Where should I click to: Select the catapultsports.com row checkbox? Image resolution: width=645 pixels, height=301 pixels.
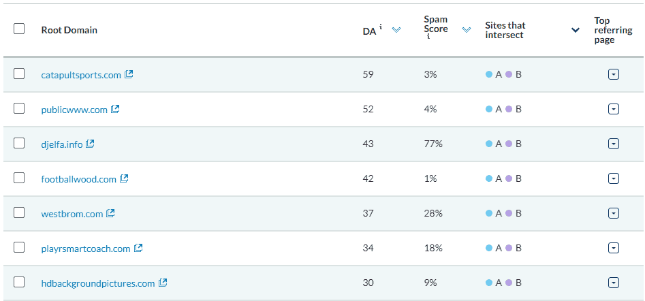pos(19,74)
